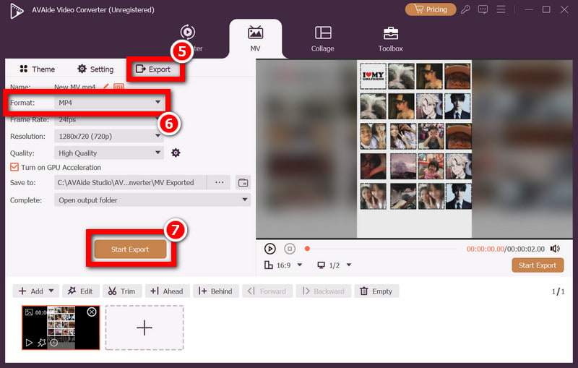Switch to the Collage tab
Image resolution: width=578 pixels, height=368 pixels.
click(x=323, y=39)
